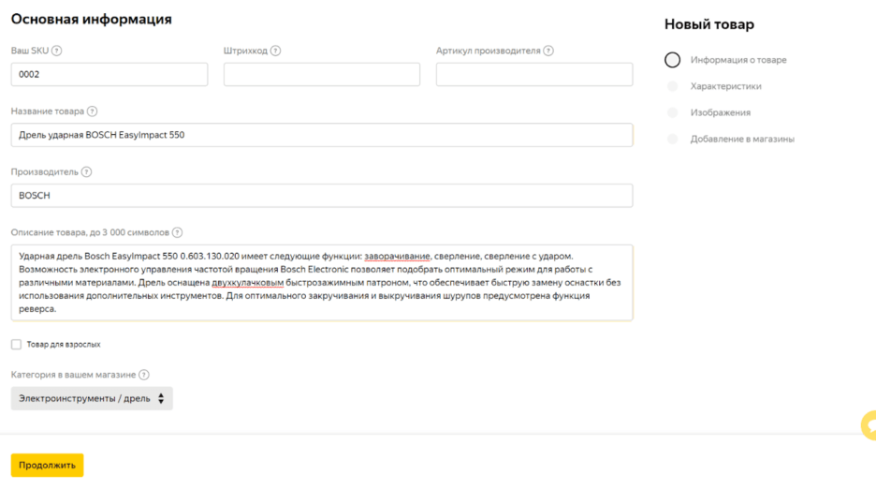
Task: Open the yellow chat widget icon
Action: 869,425
